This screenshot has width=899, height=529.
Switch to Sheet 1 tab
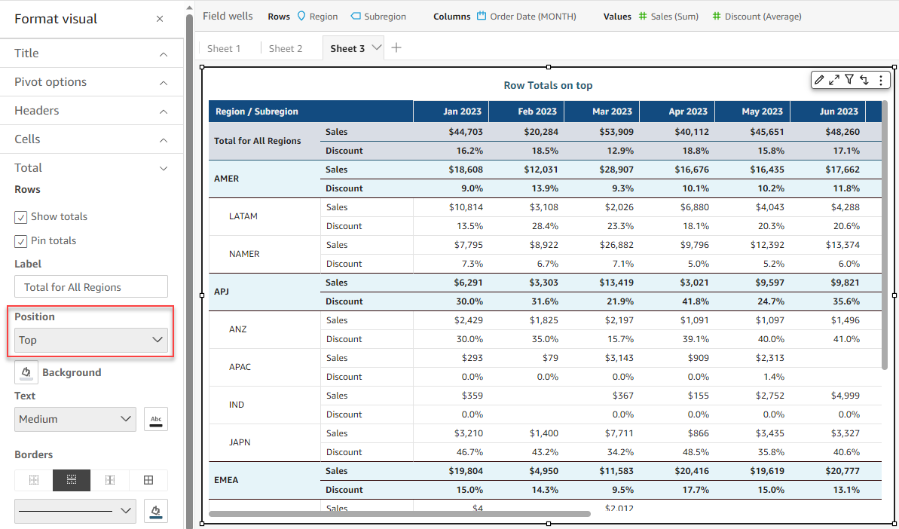[x=224, y=49]
